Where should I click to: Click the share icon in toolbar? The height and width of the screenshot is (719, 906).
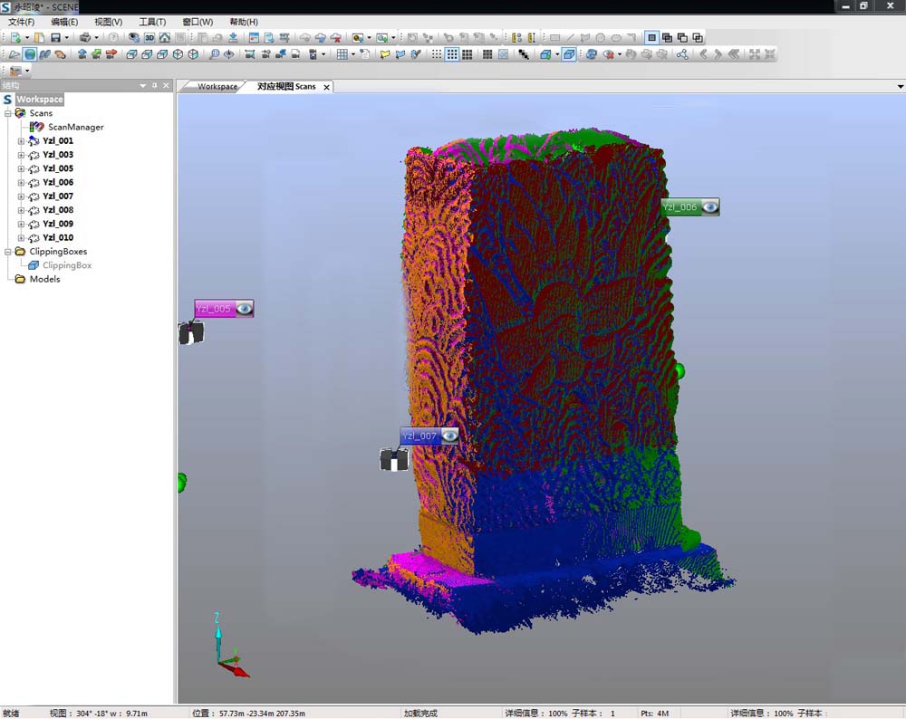(x=682, y=54)
